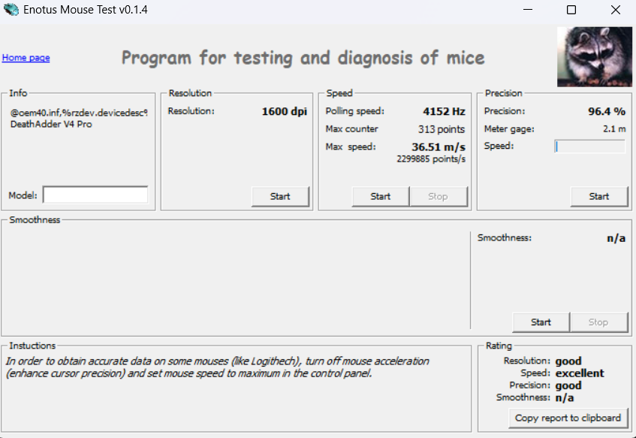The width and height of the screenshot is (636, 438).
Task: Click the 4152 Hz polling speed value
Action: coord(444,111)
